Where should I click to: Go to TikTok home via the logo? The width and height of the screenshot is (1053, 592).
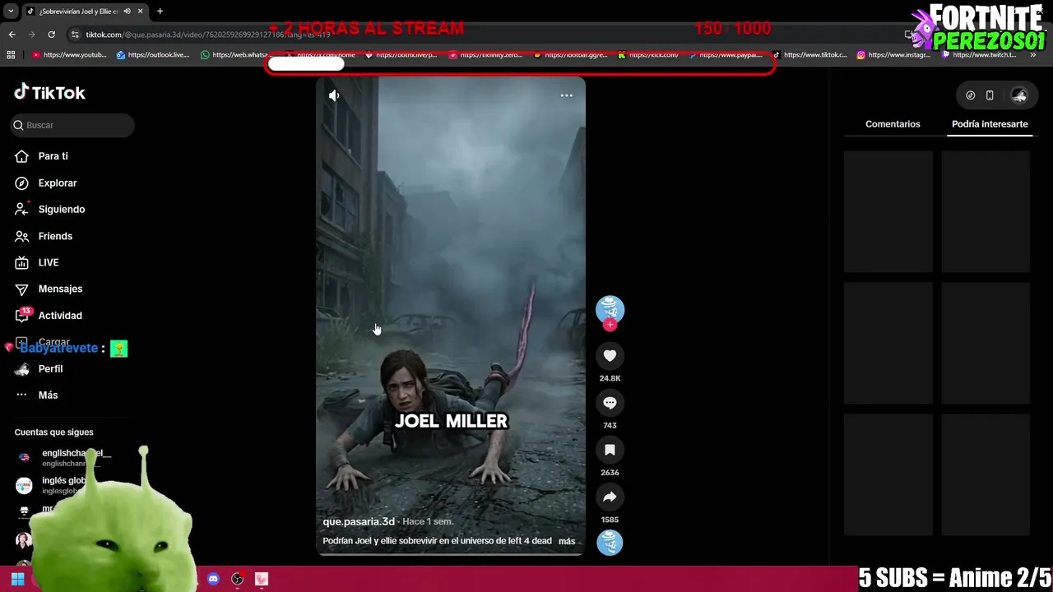point(49,92)
